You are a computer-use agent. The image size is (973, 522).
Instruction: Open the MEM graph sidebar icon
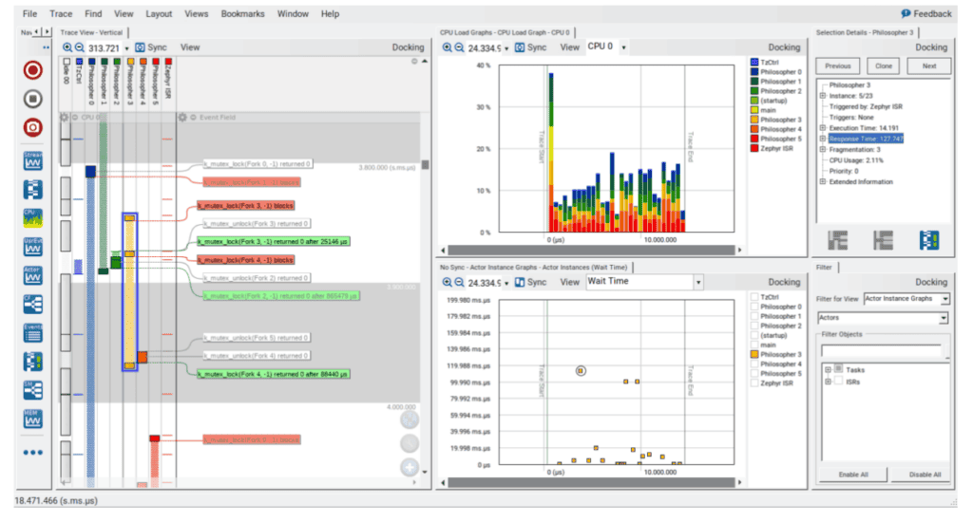tap(33, 419)
